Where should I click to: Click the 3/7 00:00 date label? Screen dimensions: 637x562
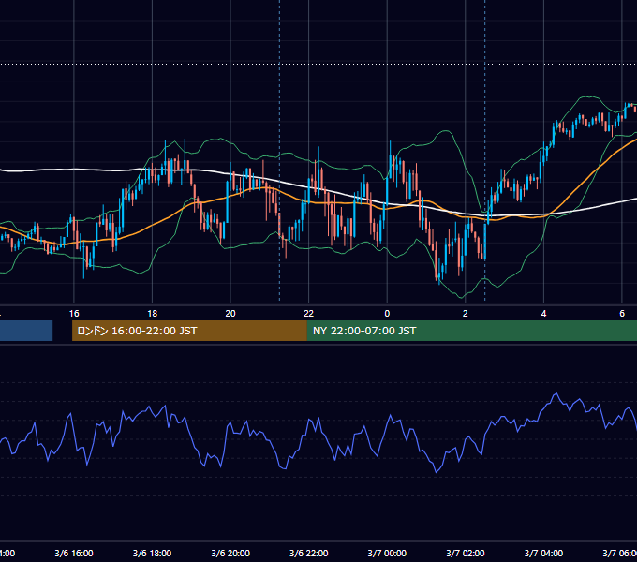[387, 553]
